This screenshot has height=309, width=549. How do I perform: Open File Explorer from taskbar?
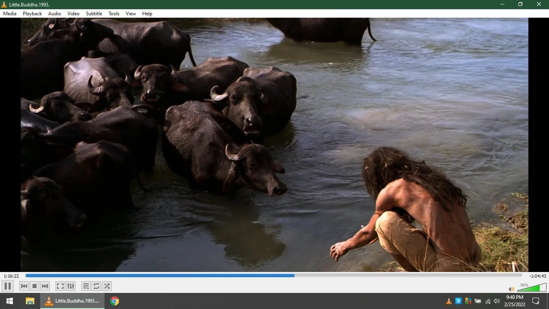(x=30, y=301)
